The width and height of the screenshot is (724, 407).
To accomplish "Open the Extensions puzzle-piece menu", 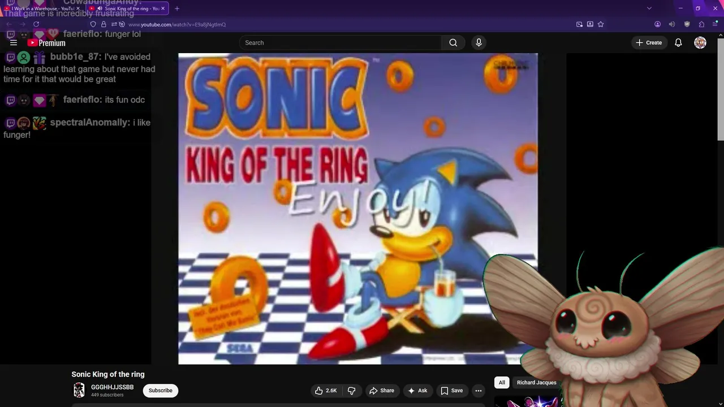I will coord(701,24).
